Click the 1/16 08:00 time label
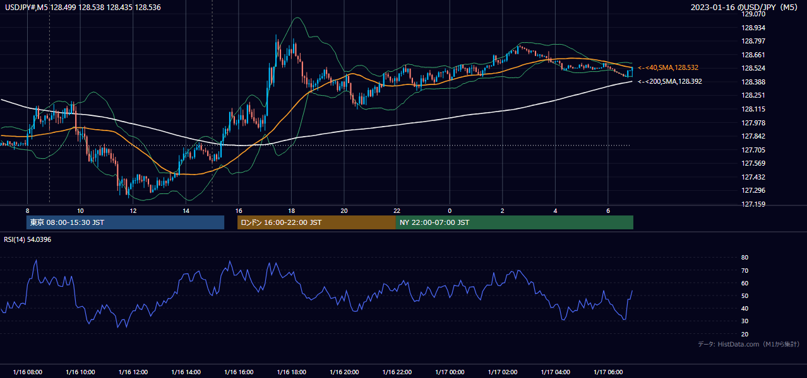807x378 pixels. 27,372
